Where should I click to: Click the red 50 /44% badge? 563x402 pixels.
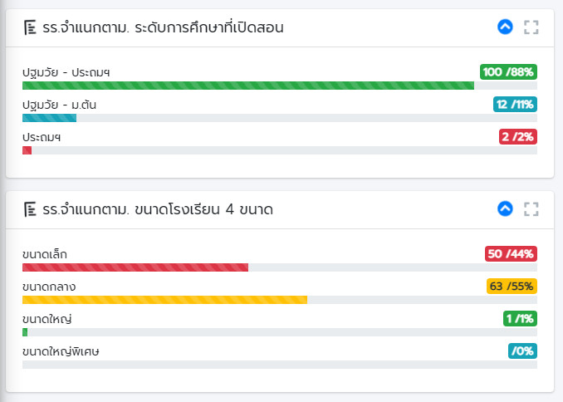point(511,253)
